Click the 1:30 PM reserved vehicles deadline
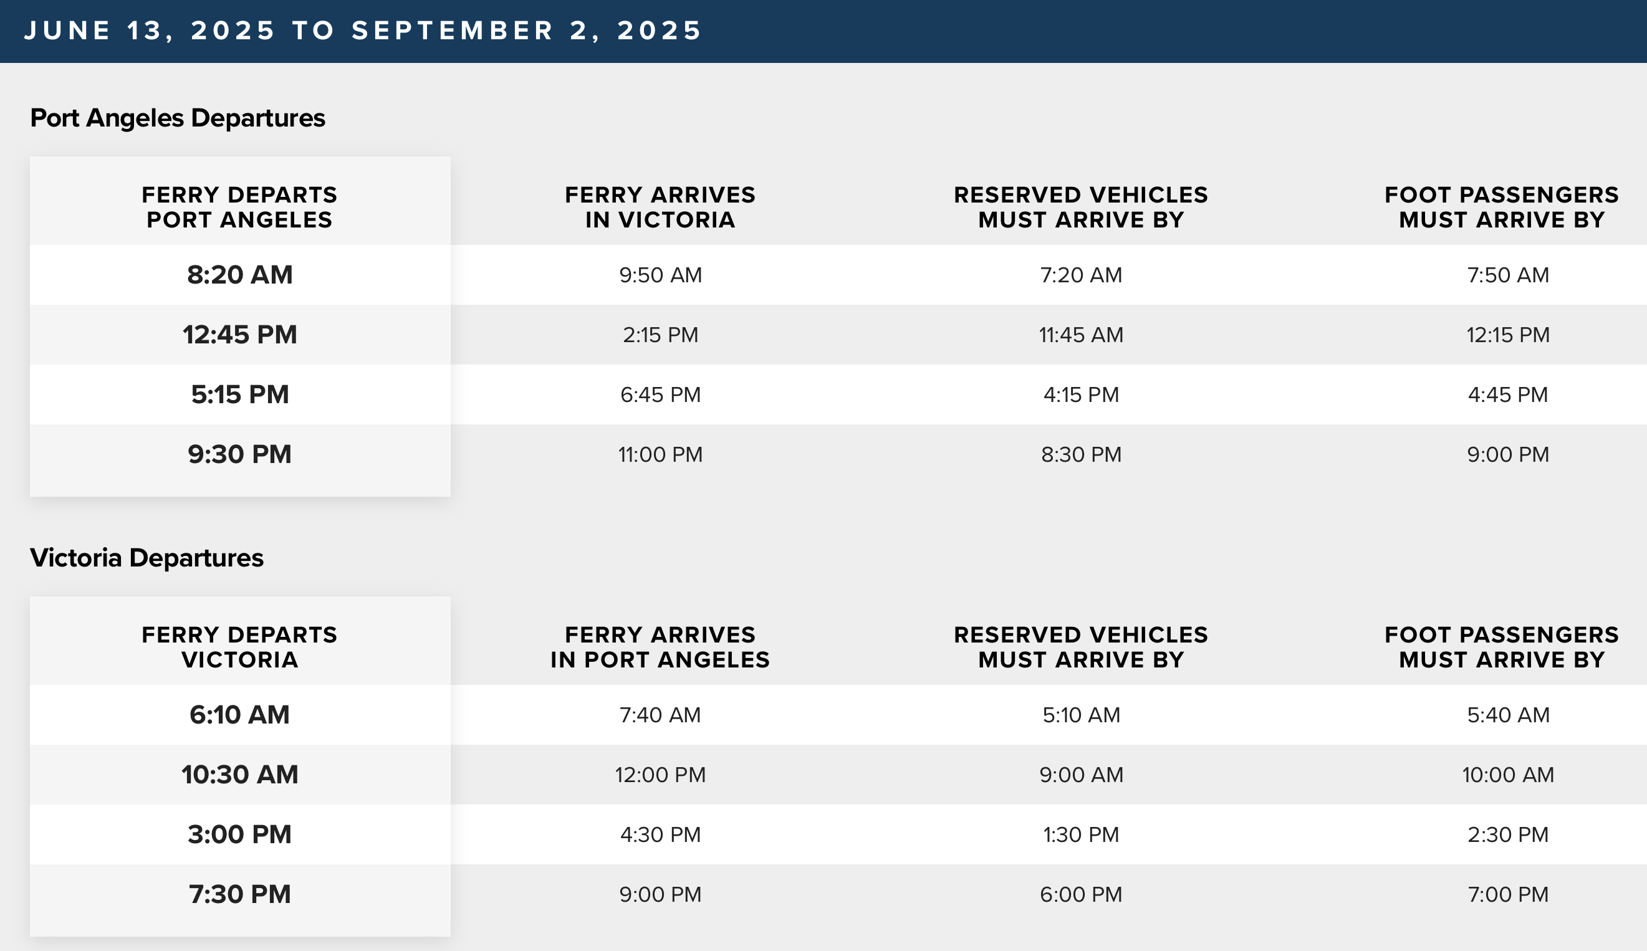This screenshot has height=951, width=1647. tap(1080, 834)
